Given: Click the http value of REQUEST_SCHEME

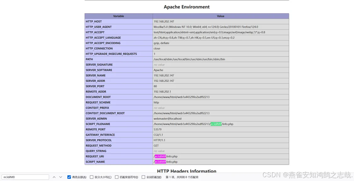Looking at the screenshot, I should tap(156, 103).
